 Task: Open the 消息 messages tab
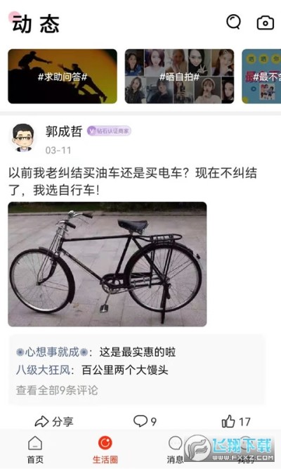click(x=175, y=449)
